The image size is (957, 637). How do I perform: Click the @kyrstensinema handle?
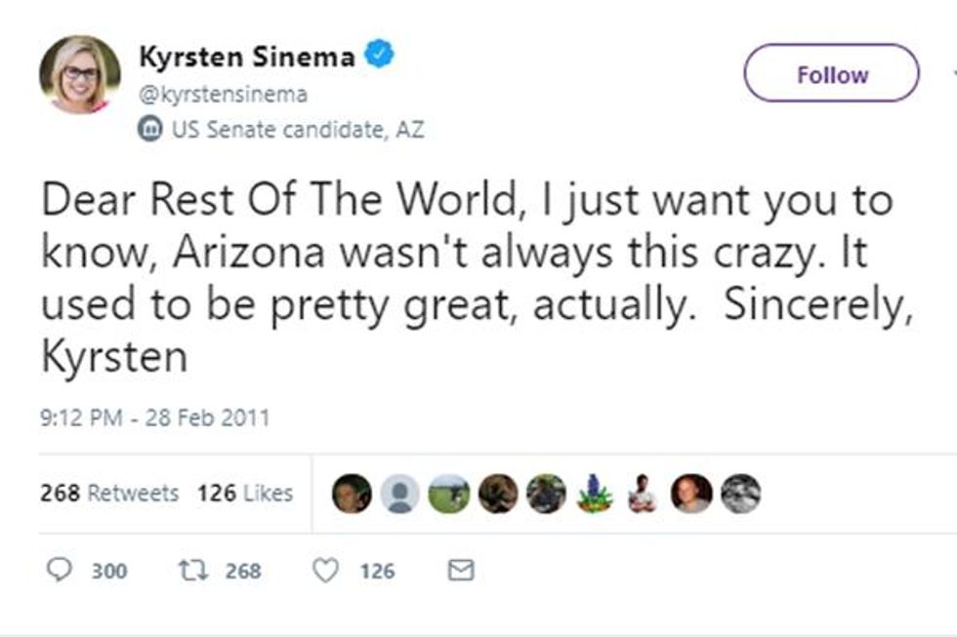224,95
